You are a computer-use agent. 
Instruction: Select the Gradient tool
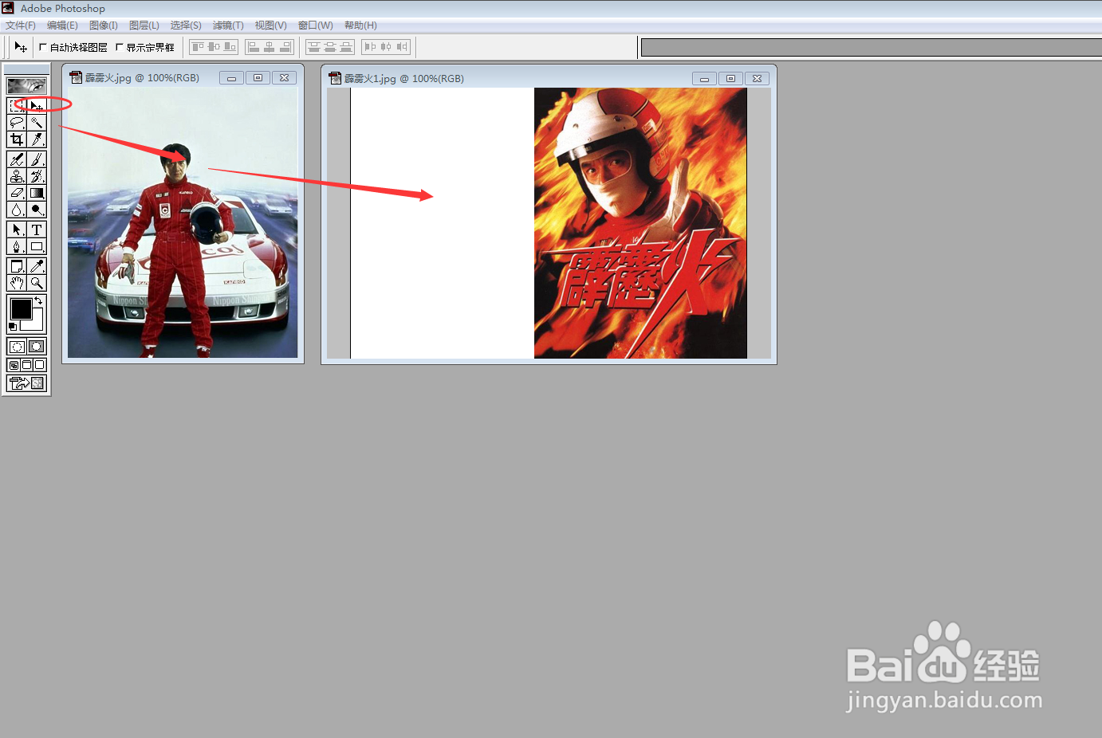pos(37,193)
